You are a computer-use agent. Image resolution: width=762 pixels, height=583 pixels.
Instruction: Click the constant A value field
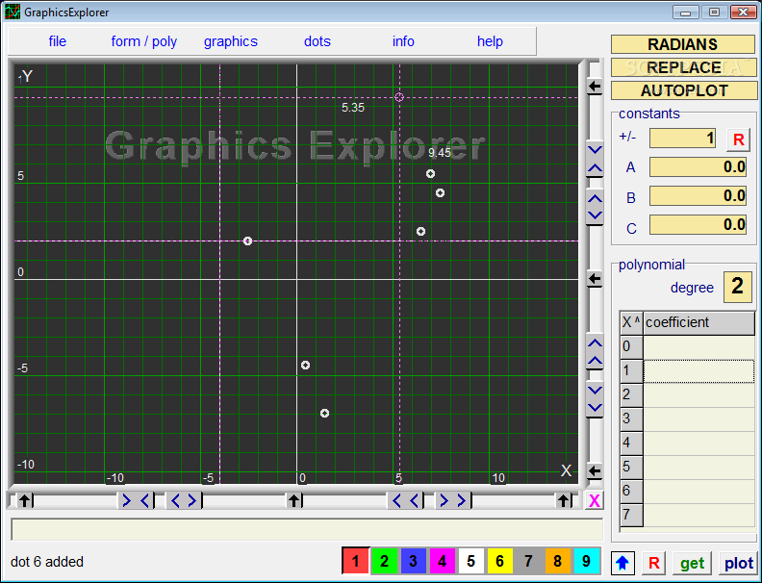click(x=698, y=167)
